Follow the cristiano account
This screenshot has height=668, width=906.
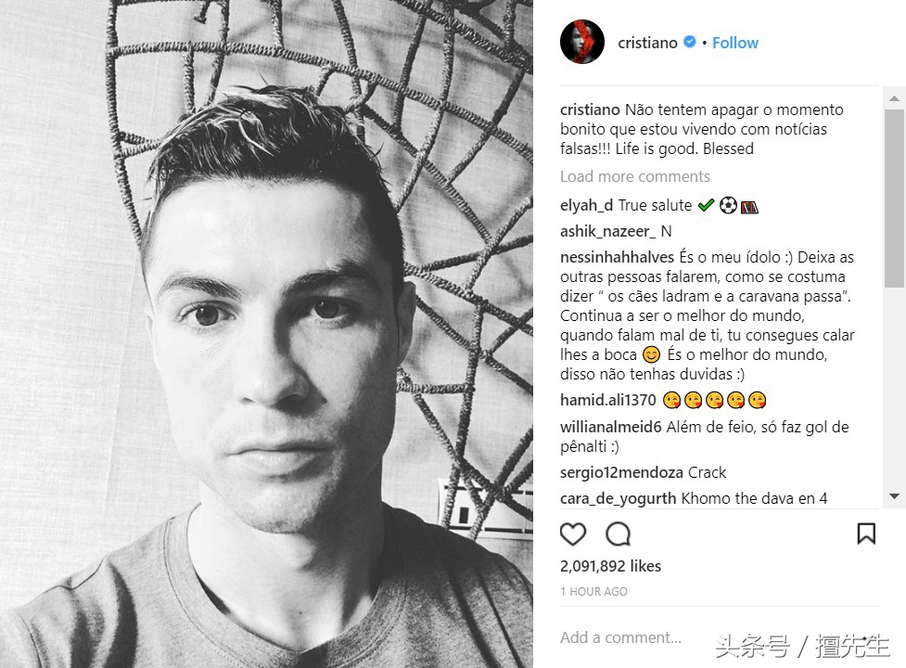pos(735,43)
